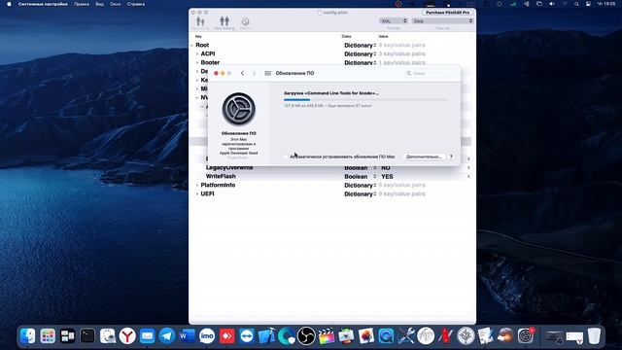
Task: Go back in System Preferences window
Action: (x=242, y=74)
